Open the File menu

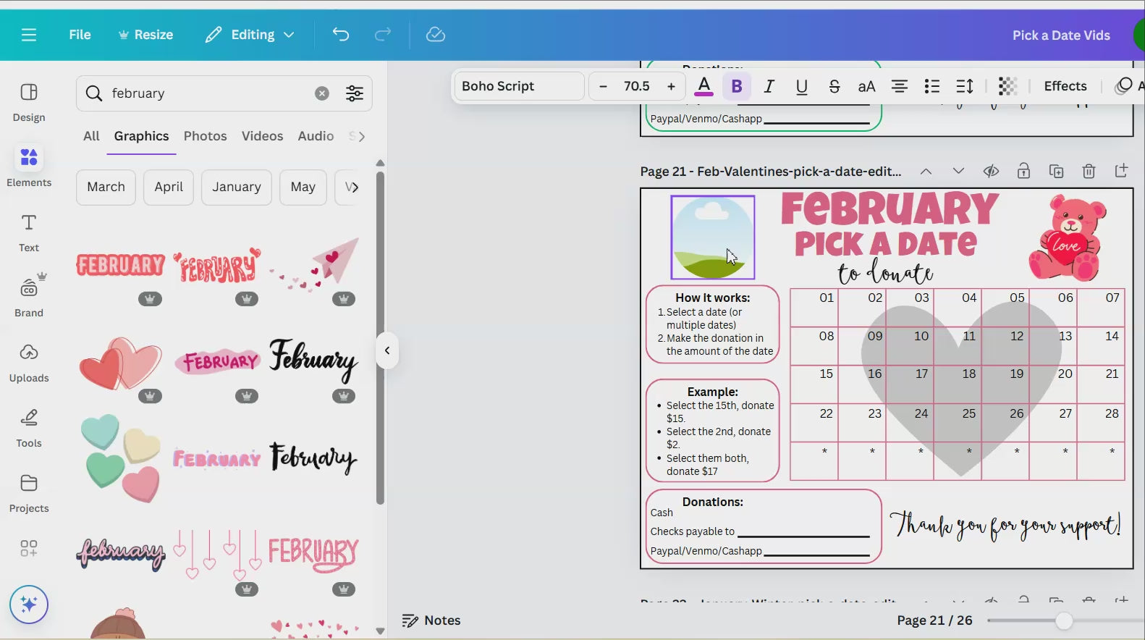tap(80, 35)
